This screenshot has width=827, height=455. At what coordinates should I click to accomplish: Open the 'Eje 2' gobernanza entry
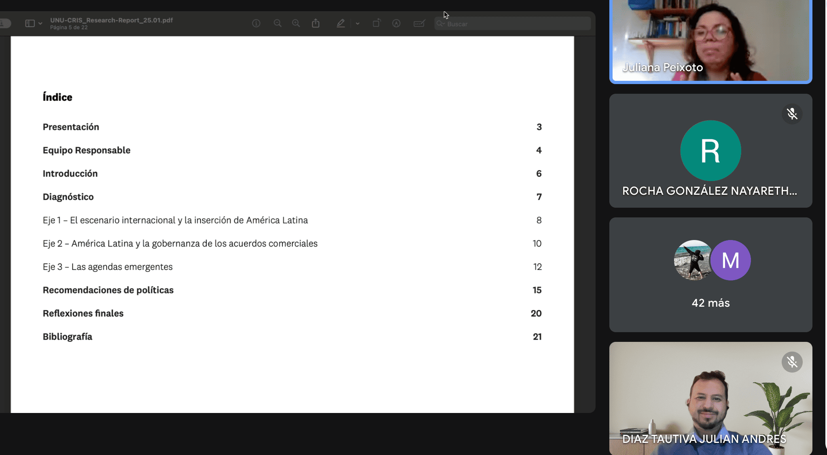(x=180, y=244)
